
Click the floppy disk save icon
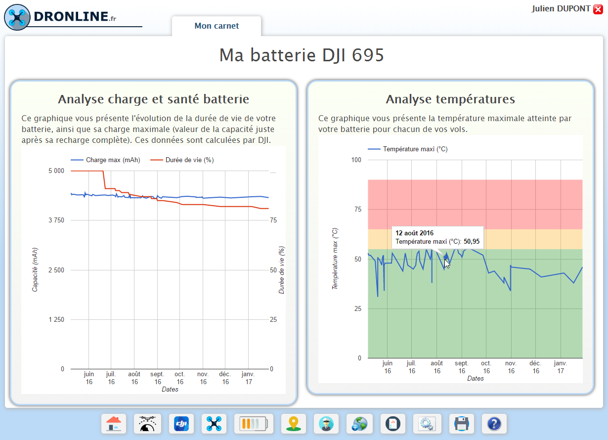[x=462, y=424]
